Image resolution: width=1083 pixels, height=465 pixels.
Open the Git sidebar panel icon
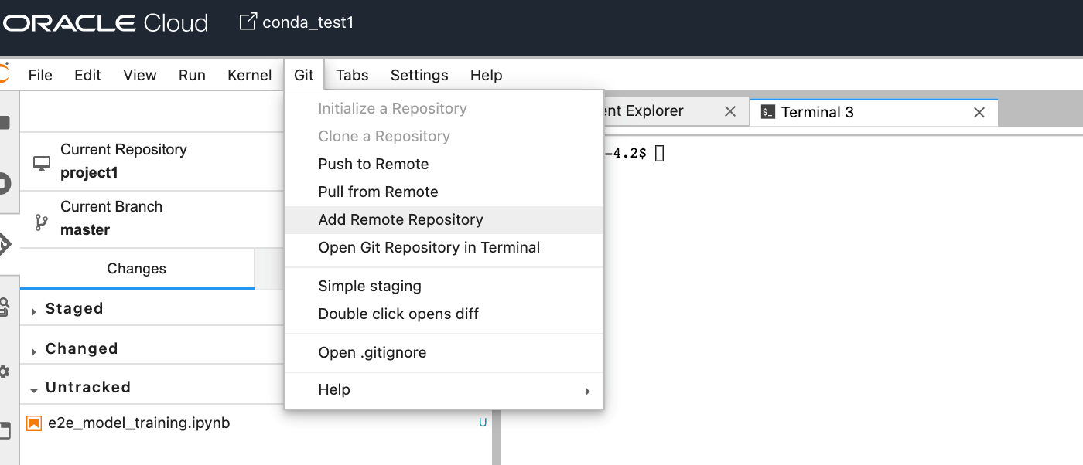point(5,246)
